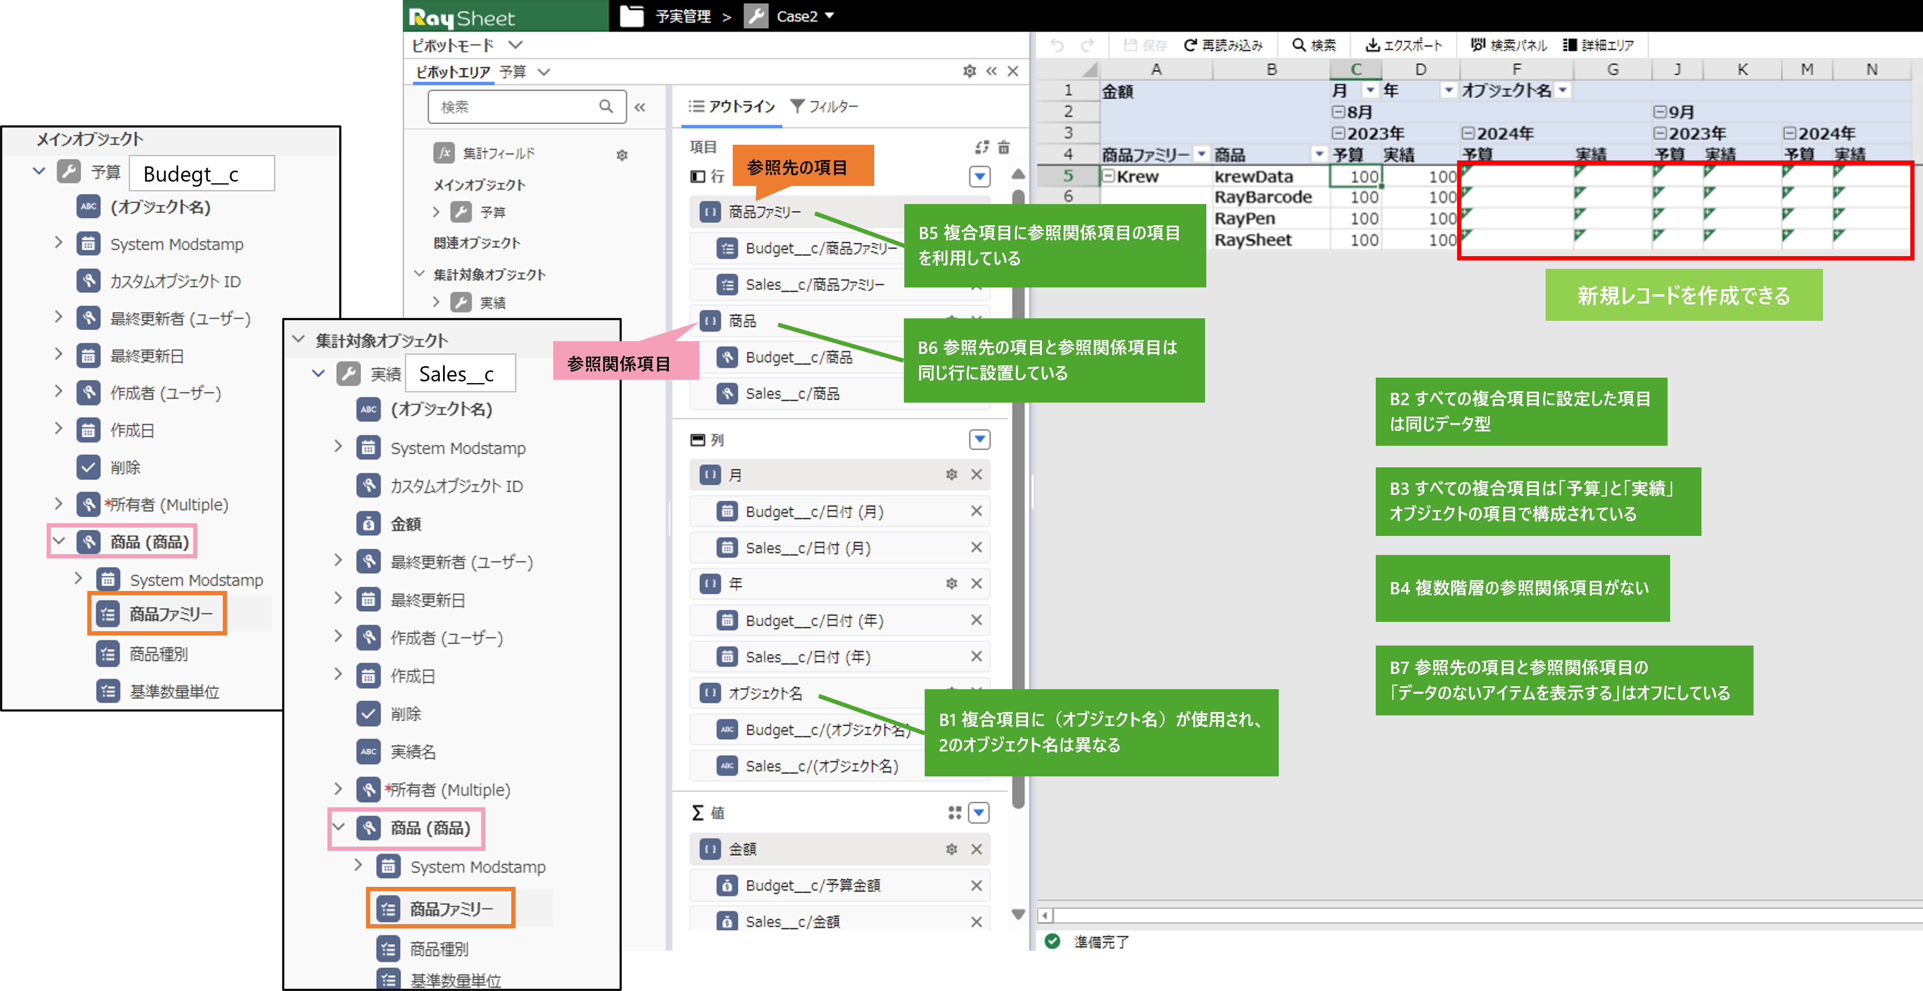Open the gear settings for 集計フィールド
Viewport: 1923px width, 991px height.
(x=622, y=155)
